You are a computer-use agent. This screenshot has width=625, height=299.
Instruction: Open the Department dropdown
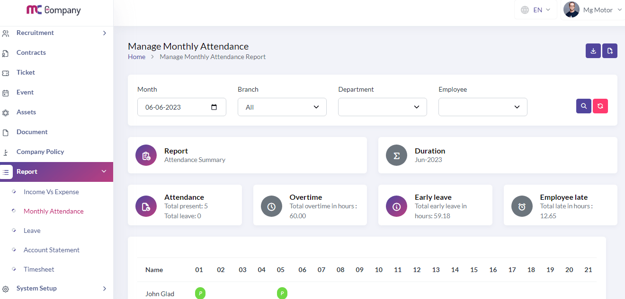tap(382, 107)
